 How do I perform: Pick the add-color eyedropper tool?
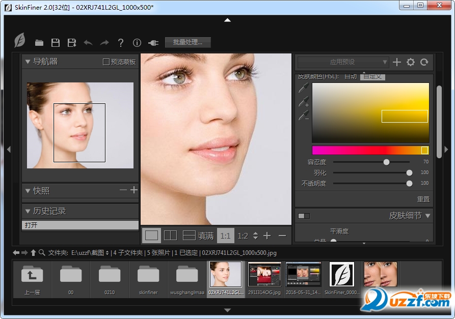tap(304, 101)
